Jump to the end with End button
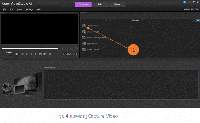The width and height of the screenshot is (200, 123). [x=36, y=54]
